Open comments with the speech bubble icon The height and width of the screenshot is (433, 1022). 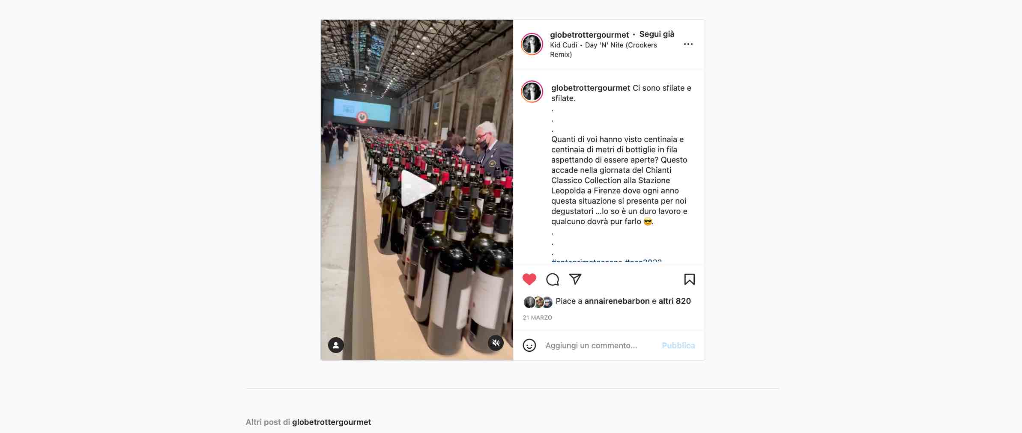[553, 279]
